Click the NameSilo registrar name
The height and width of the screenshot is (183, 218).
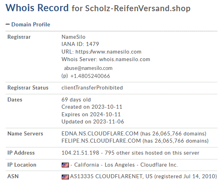(73, 37)
